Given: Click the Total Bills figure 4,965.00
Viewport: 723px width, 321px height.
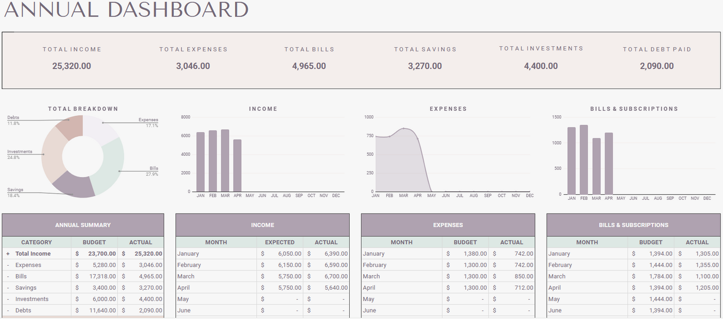Looking at the screenshot, I should 309,66.
